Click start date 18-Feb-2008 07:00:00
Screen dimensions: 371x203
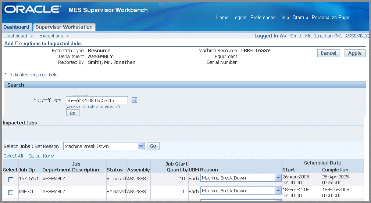point(296,193)
